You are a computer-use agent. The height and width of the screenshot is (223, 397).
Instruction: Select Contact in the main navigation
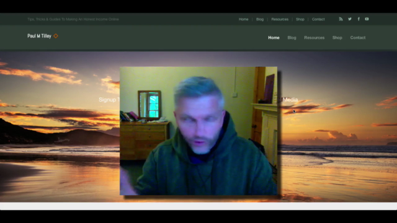[358, 38]
